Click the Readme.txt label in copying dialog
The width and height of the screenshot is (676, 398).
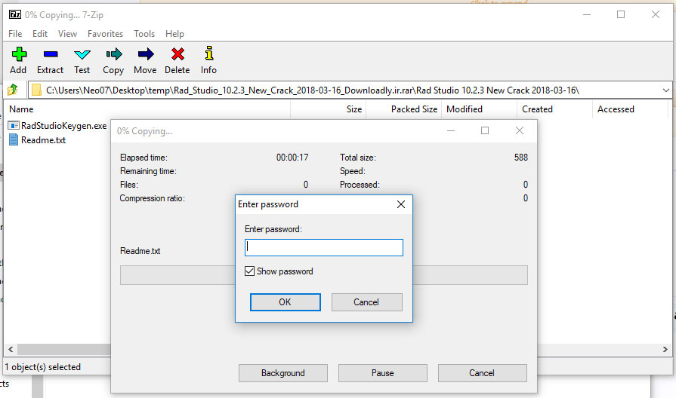140,251
